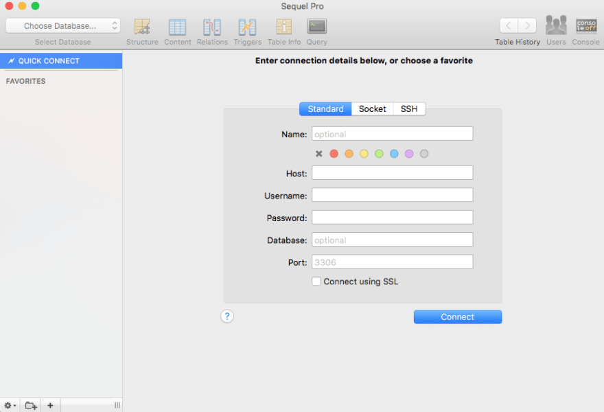The image size is (604, 412).
Task: Add a new favorites folder
Action: pyautogui.click(x=30, y=405)
